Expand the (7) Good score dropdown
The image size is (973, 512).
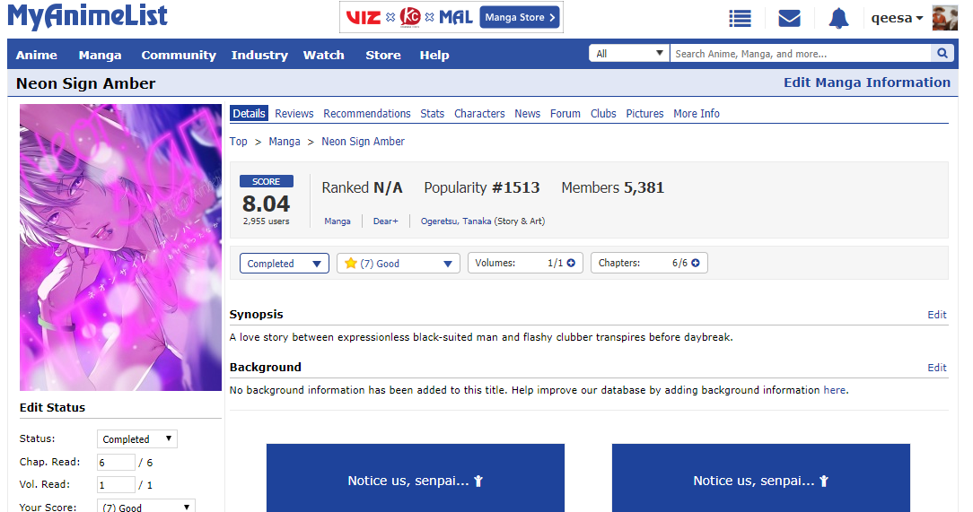point(398,264)
